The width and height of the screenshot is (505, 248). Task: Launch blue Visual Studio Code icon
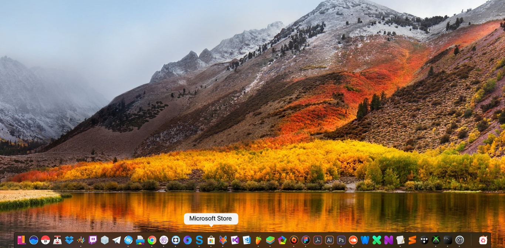coord(247,240)
